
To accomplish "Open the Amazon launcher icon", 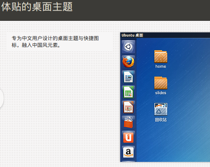I will (128, 153).
